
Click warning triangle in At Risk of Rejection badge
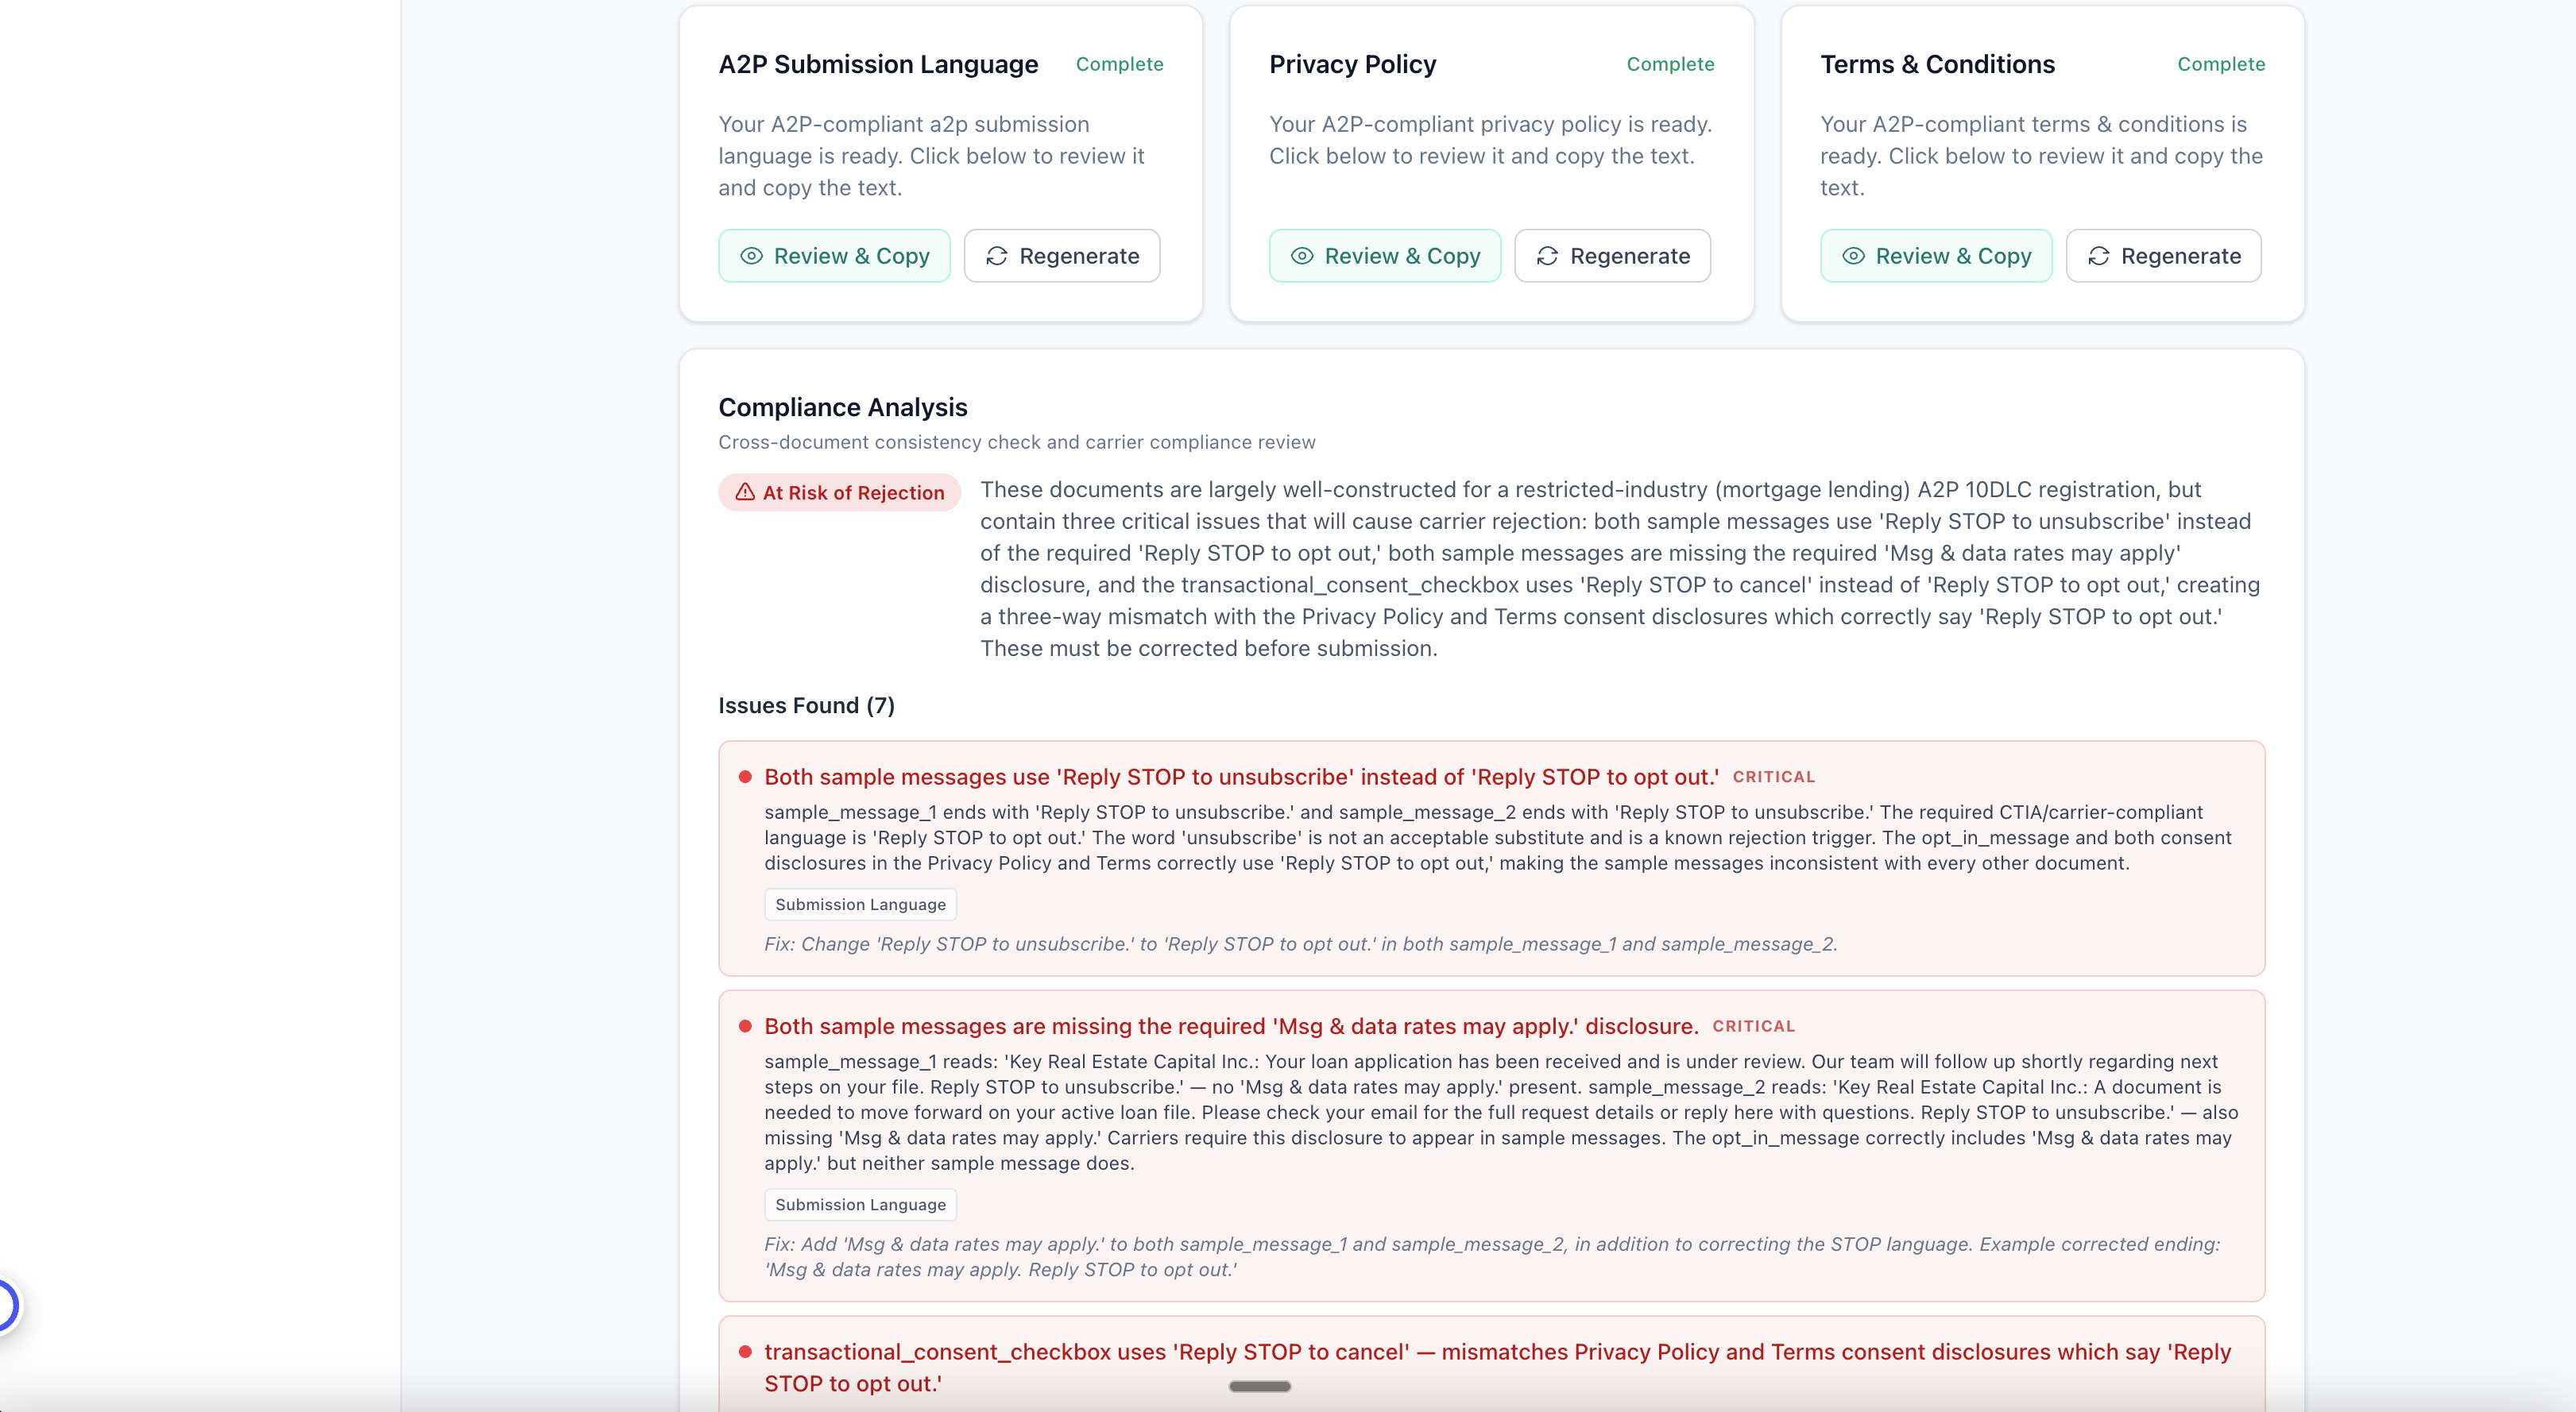745,492
